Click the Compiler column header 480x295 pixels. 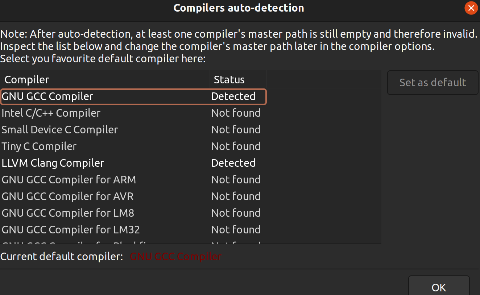tap(27, 80)
